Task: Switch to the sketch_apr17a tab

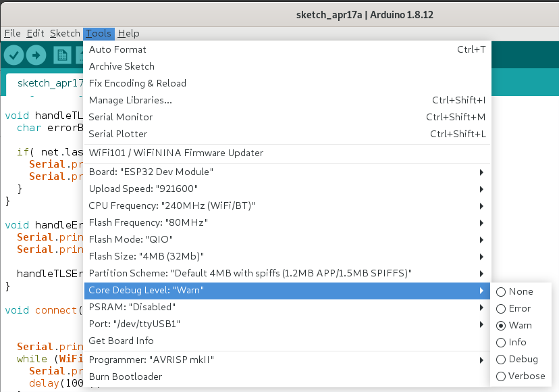Action: click(45, 84)
